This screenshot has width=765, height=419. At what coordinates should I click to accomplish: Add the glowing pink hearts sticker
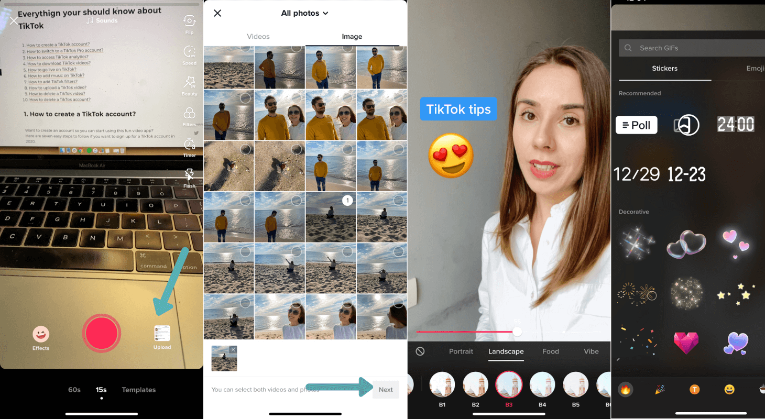pos(736,244)
